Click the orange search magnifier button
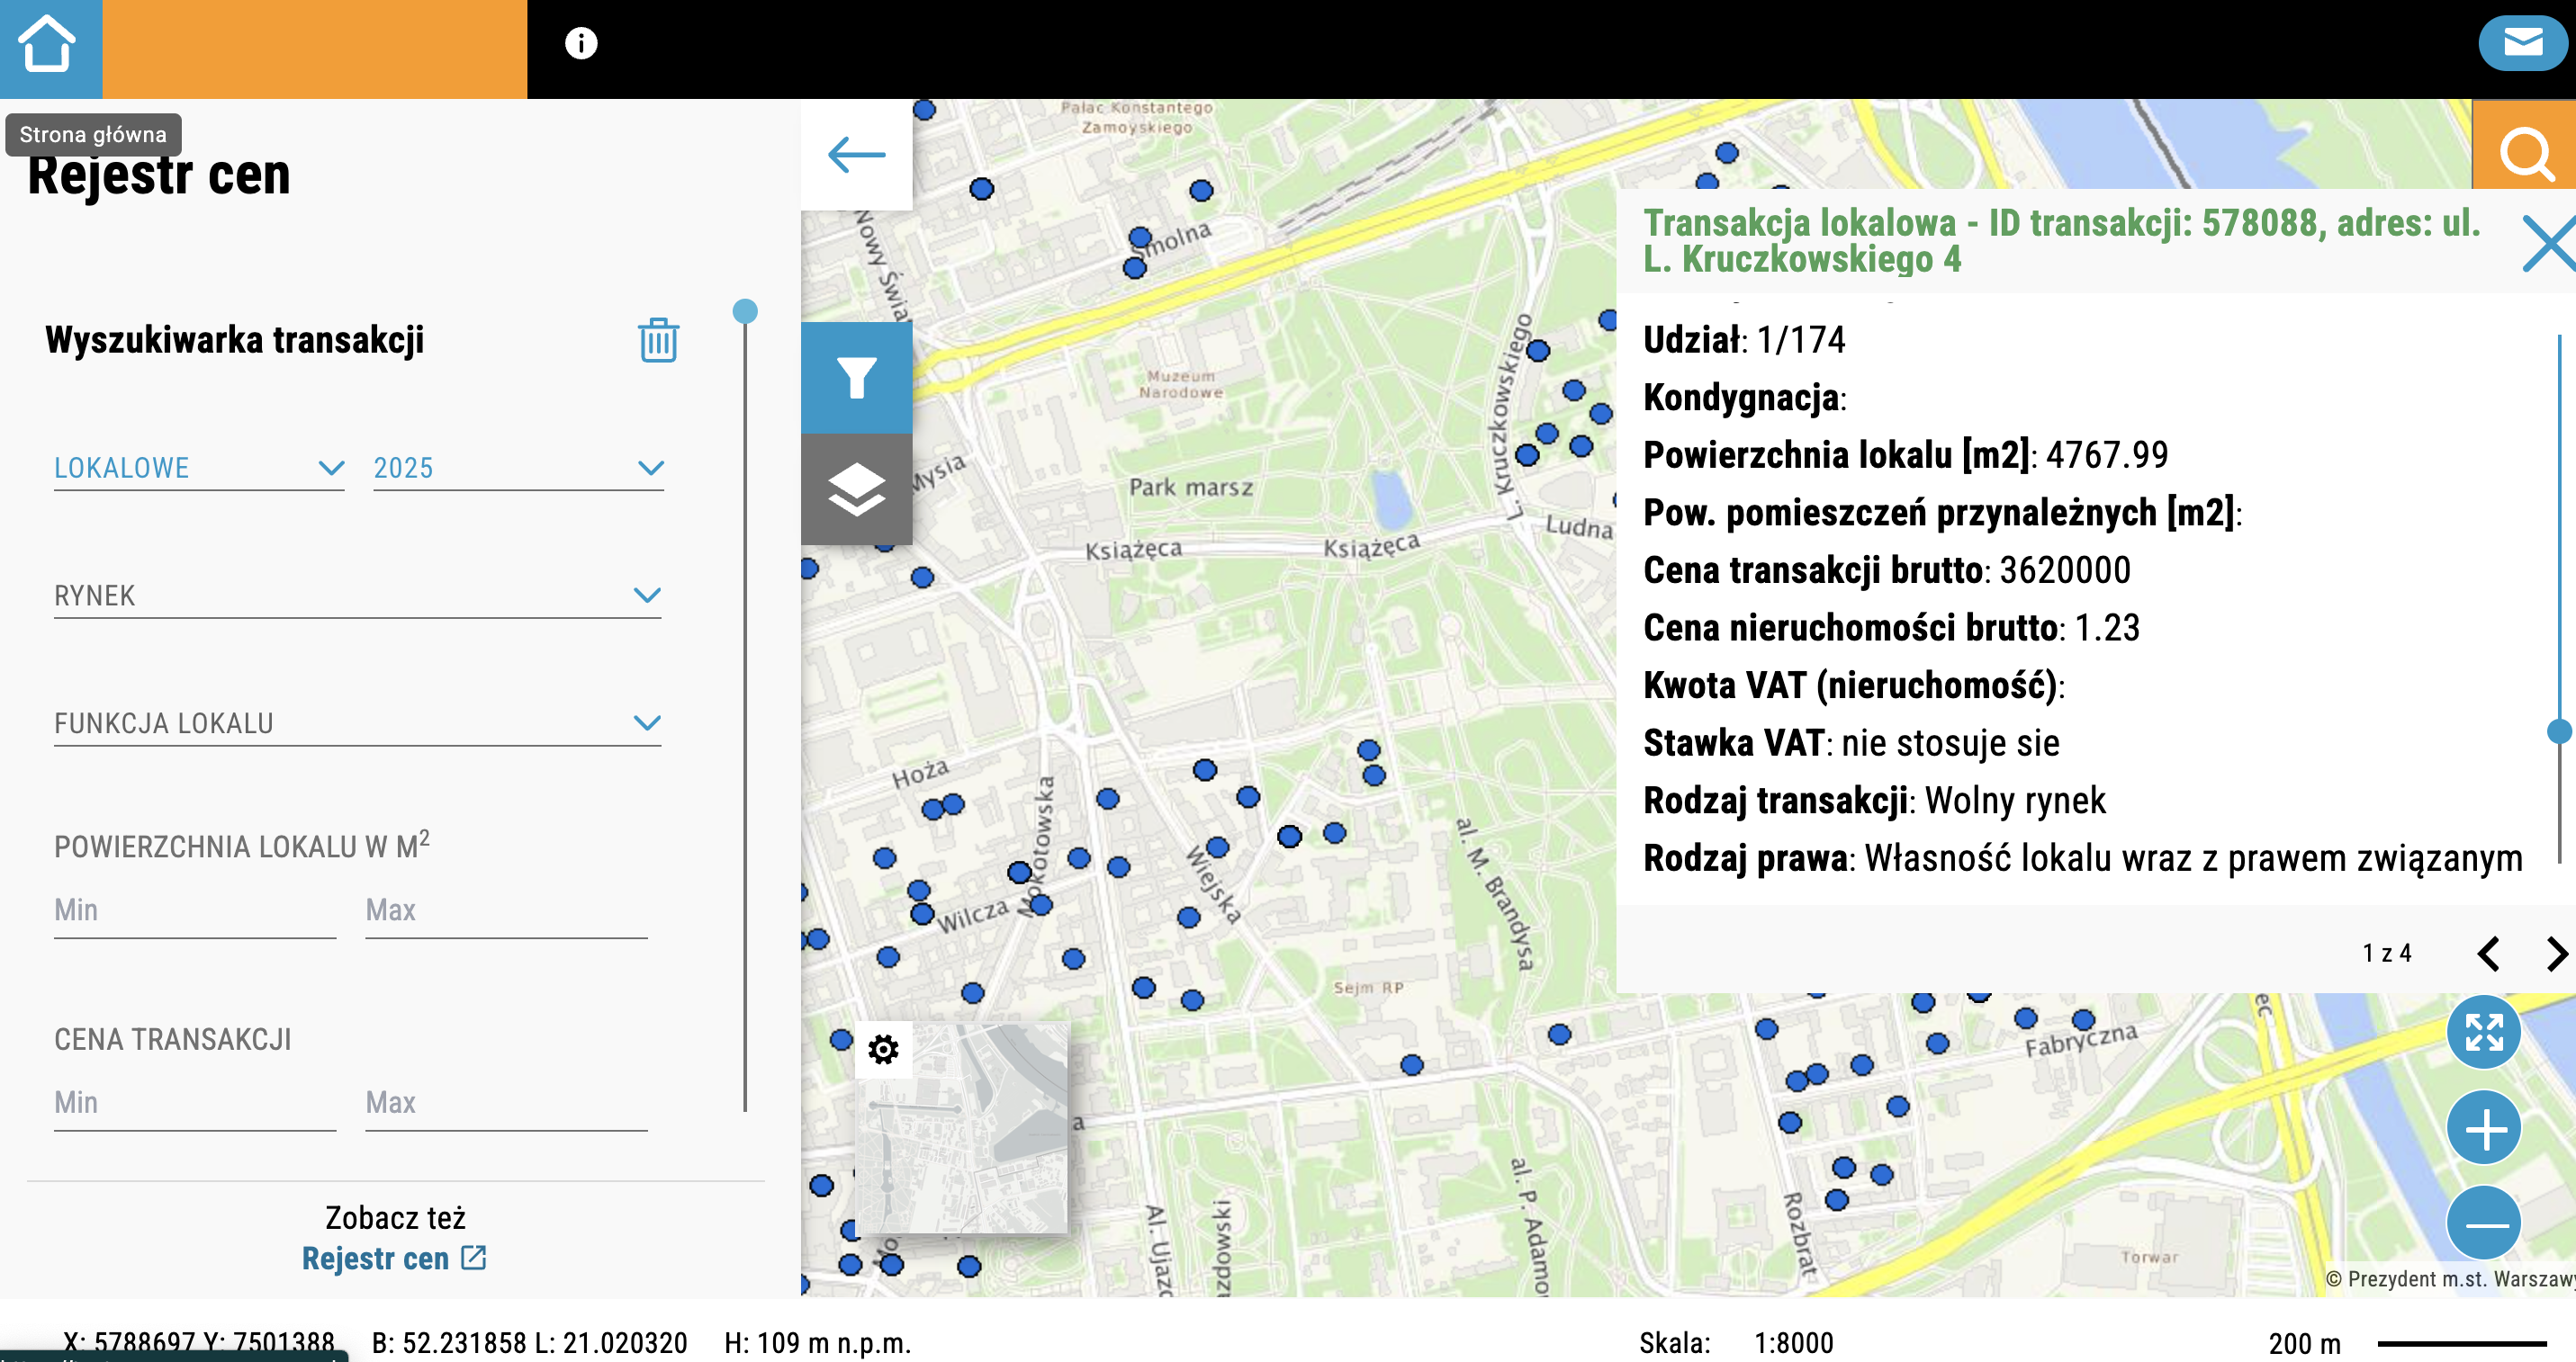 2524,152
